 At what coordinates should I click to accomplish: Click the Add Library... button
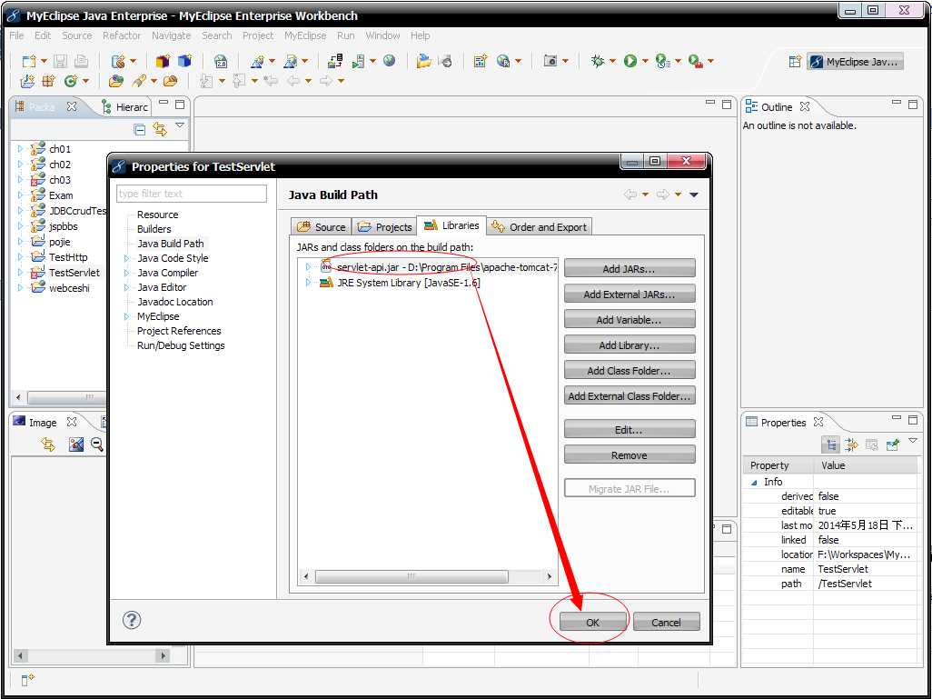pyautogui.click(x=629, y=345)
